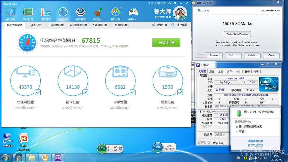Click the CPU-Z taskbar icon
Image resolution: width=288 pixels, height=162 pixels.
click(58, 158)
